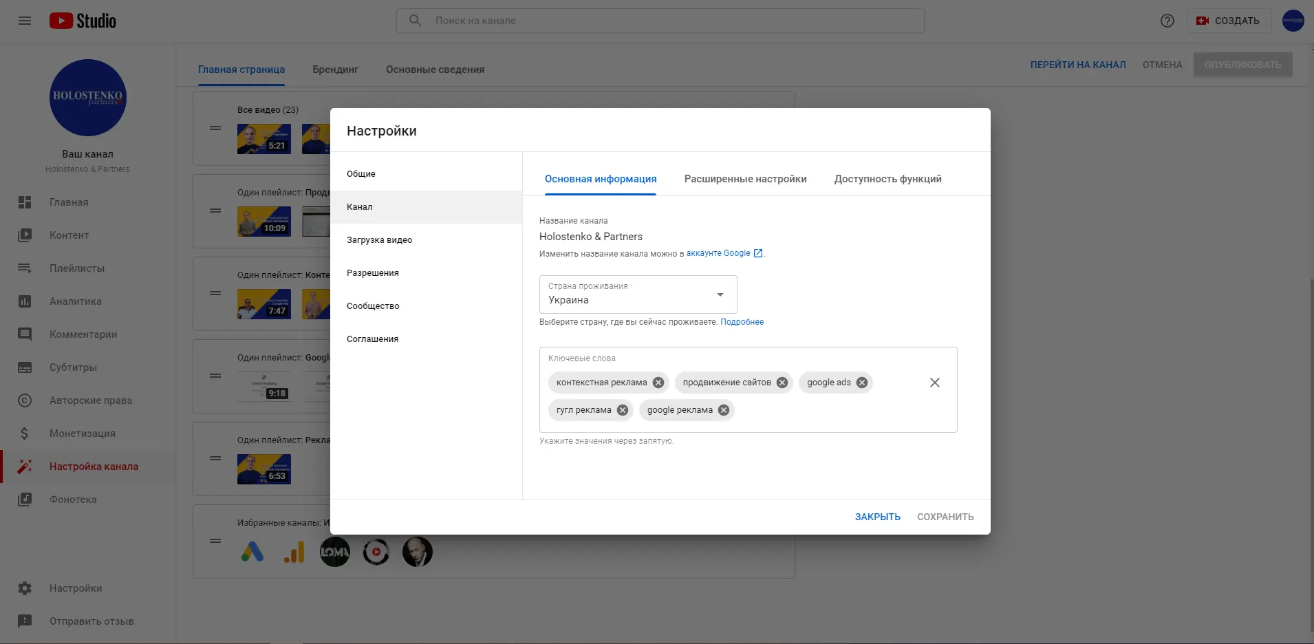This screenshot has width=1314, height=644.
Task: Click the Holostenko channel profile picture
Action: click(87, 98)
